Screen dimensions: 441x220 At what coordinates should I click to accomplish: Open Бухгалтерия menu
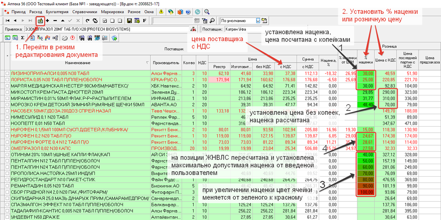click(x=57, y=12)
